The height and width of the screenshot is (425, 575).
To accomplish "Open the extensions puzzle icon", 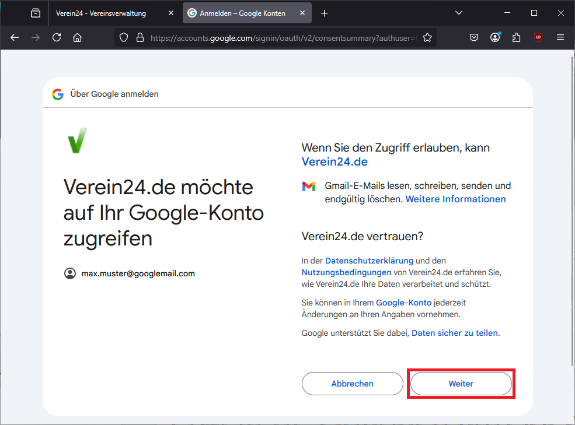I will [516, 37].
